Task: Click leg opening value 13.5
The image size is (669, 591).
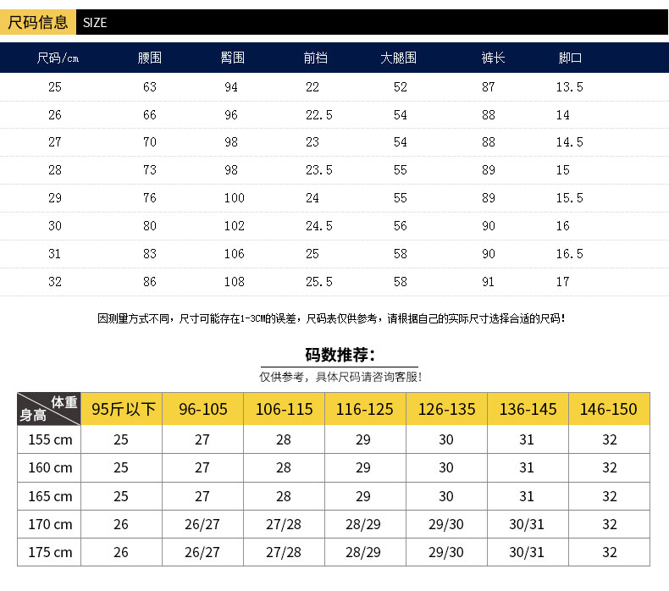Action: pos(570,87)
